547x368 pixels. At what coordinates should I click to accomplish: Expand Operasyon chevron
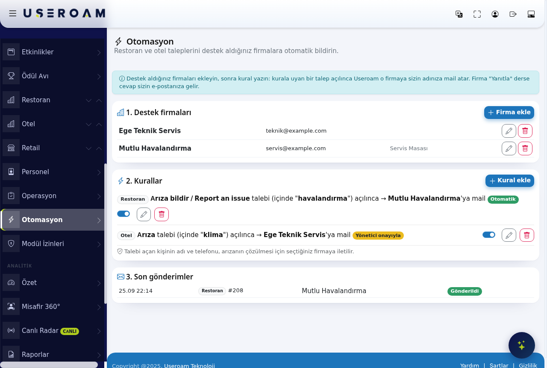click(99, 196)
